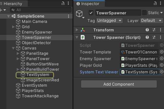Enable the Static checkbox
The width and height of the screenshot is (164, 109).
[145, 13]
